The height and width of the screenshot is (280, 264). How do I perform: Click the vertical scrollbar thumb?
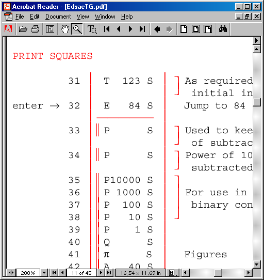257,102
